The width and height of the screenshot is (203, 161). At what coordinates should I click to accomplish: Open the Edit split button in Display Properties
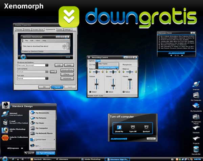click(53, 72)
